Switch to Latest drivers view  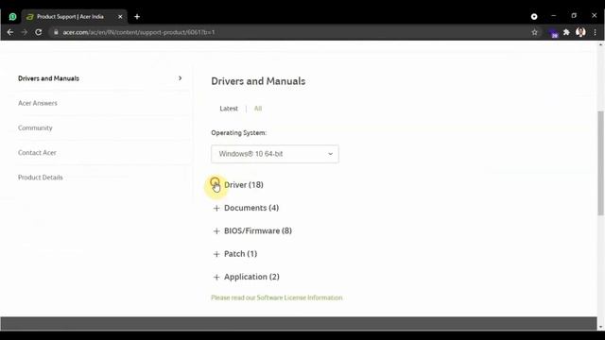pos(229,109)
